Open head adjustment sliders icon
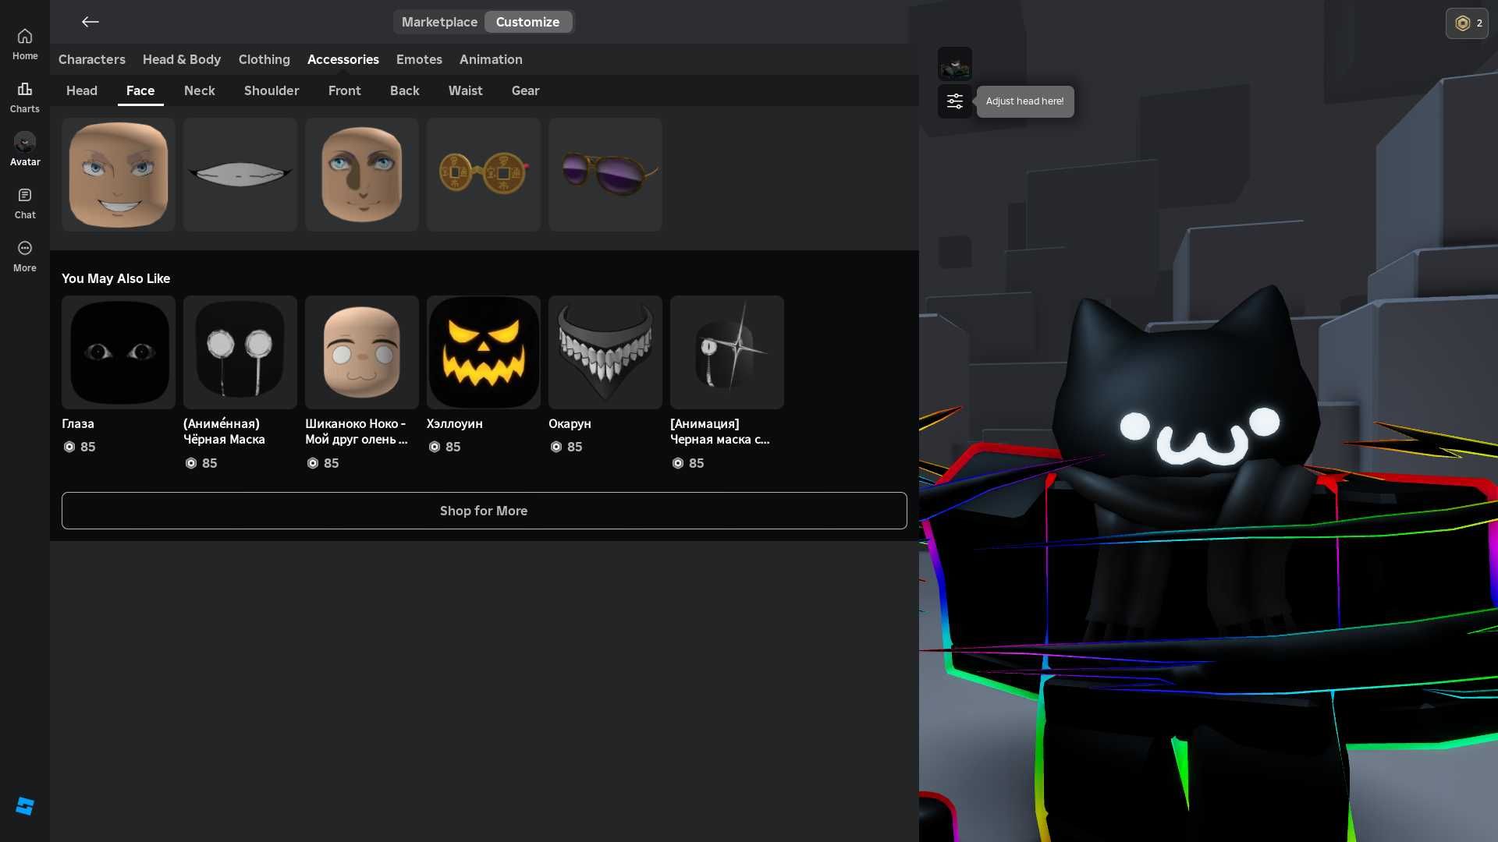 pyautogui.click(x=955, y=101)
